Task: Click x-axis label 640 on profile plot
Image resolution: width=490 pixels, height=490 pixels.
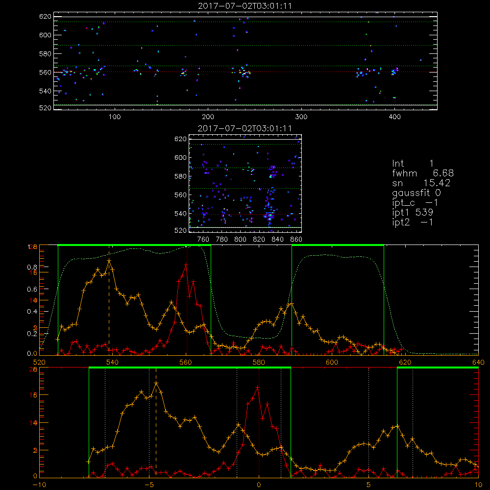Action: (x=478, y=362)
